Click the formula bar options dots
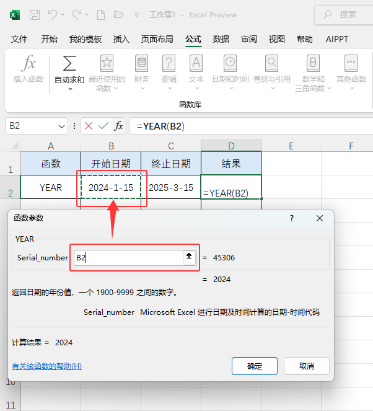Image resolution: width=373 pixels, height=411 pixels. 74,126
